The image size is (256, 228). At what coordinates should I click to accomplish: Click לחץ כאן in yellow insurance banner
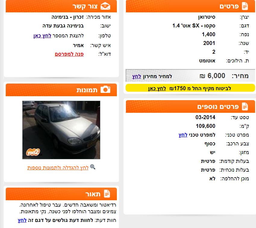[157, 88]
